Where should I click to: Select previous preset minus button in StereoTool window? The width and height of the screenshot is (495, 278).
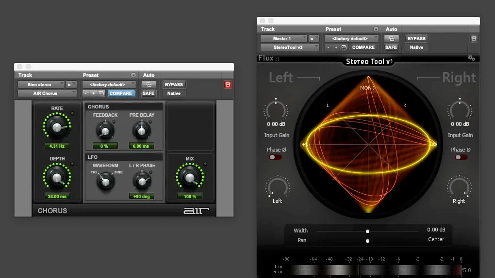click(x=329, y=47)
